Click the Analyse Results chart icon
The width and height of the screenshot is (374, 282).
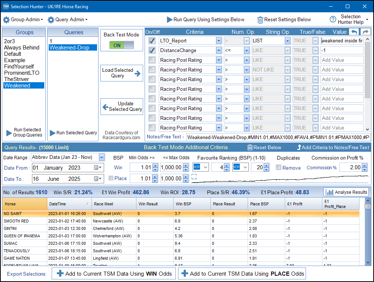pyautogui.click(x=329, y=192)
